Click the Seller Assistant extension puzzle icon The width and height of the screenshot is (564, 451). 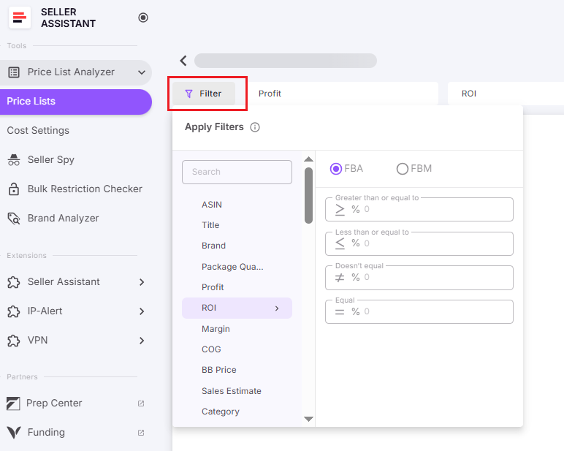coord(14,282)
